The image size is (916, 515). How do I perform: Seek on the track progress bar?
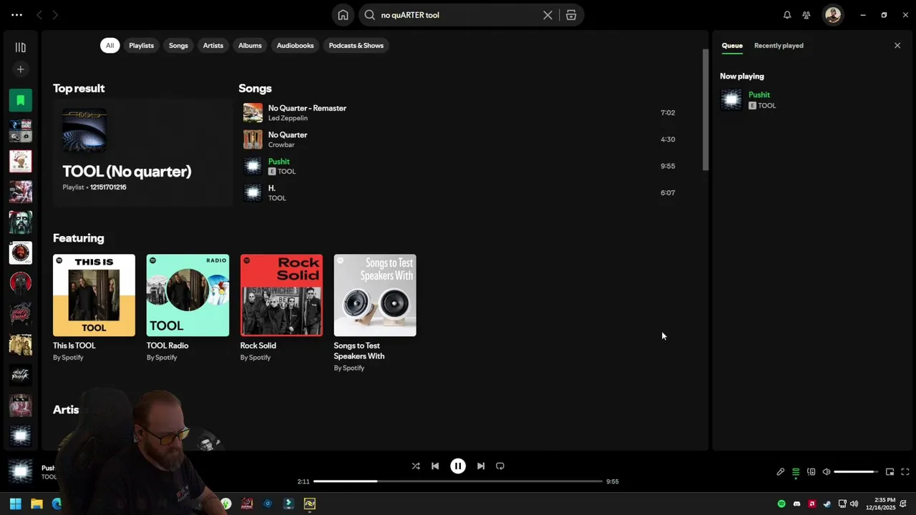(x=458, y=481)
